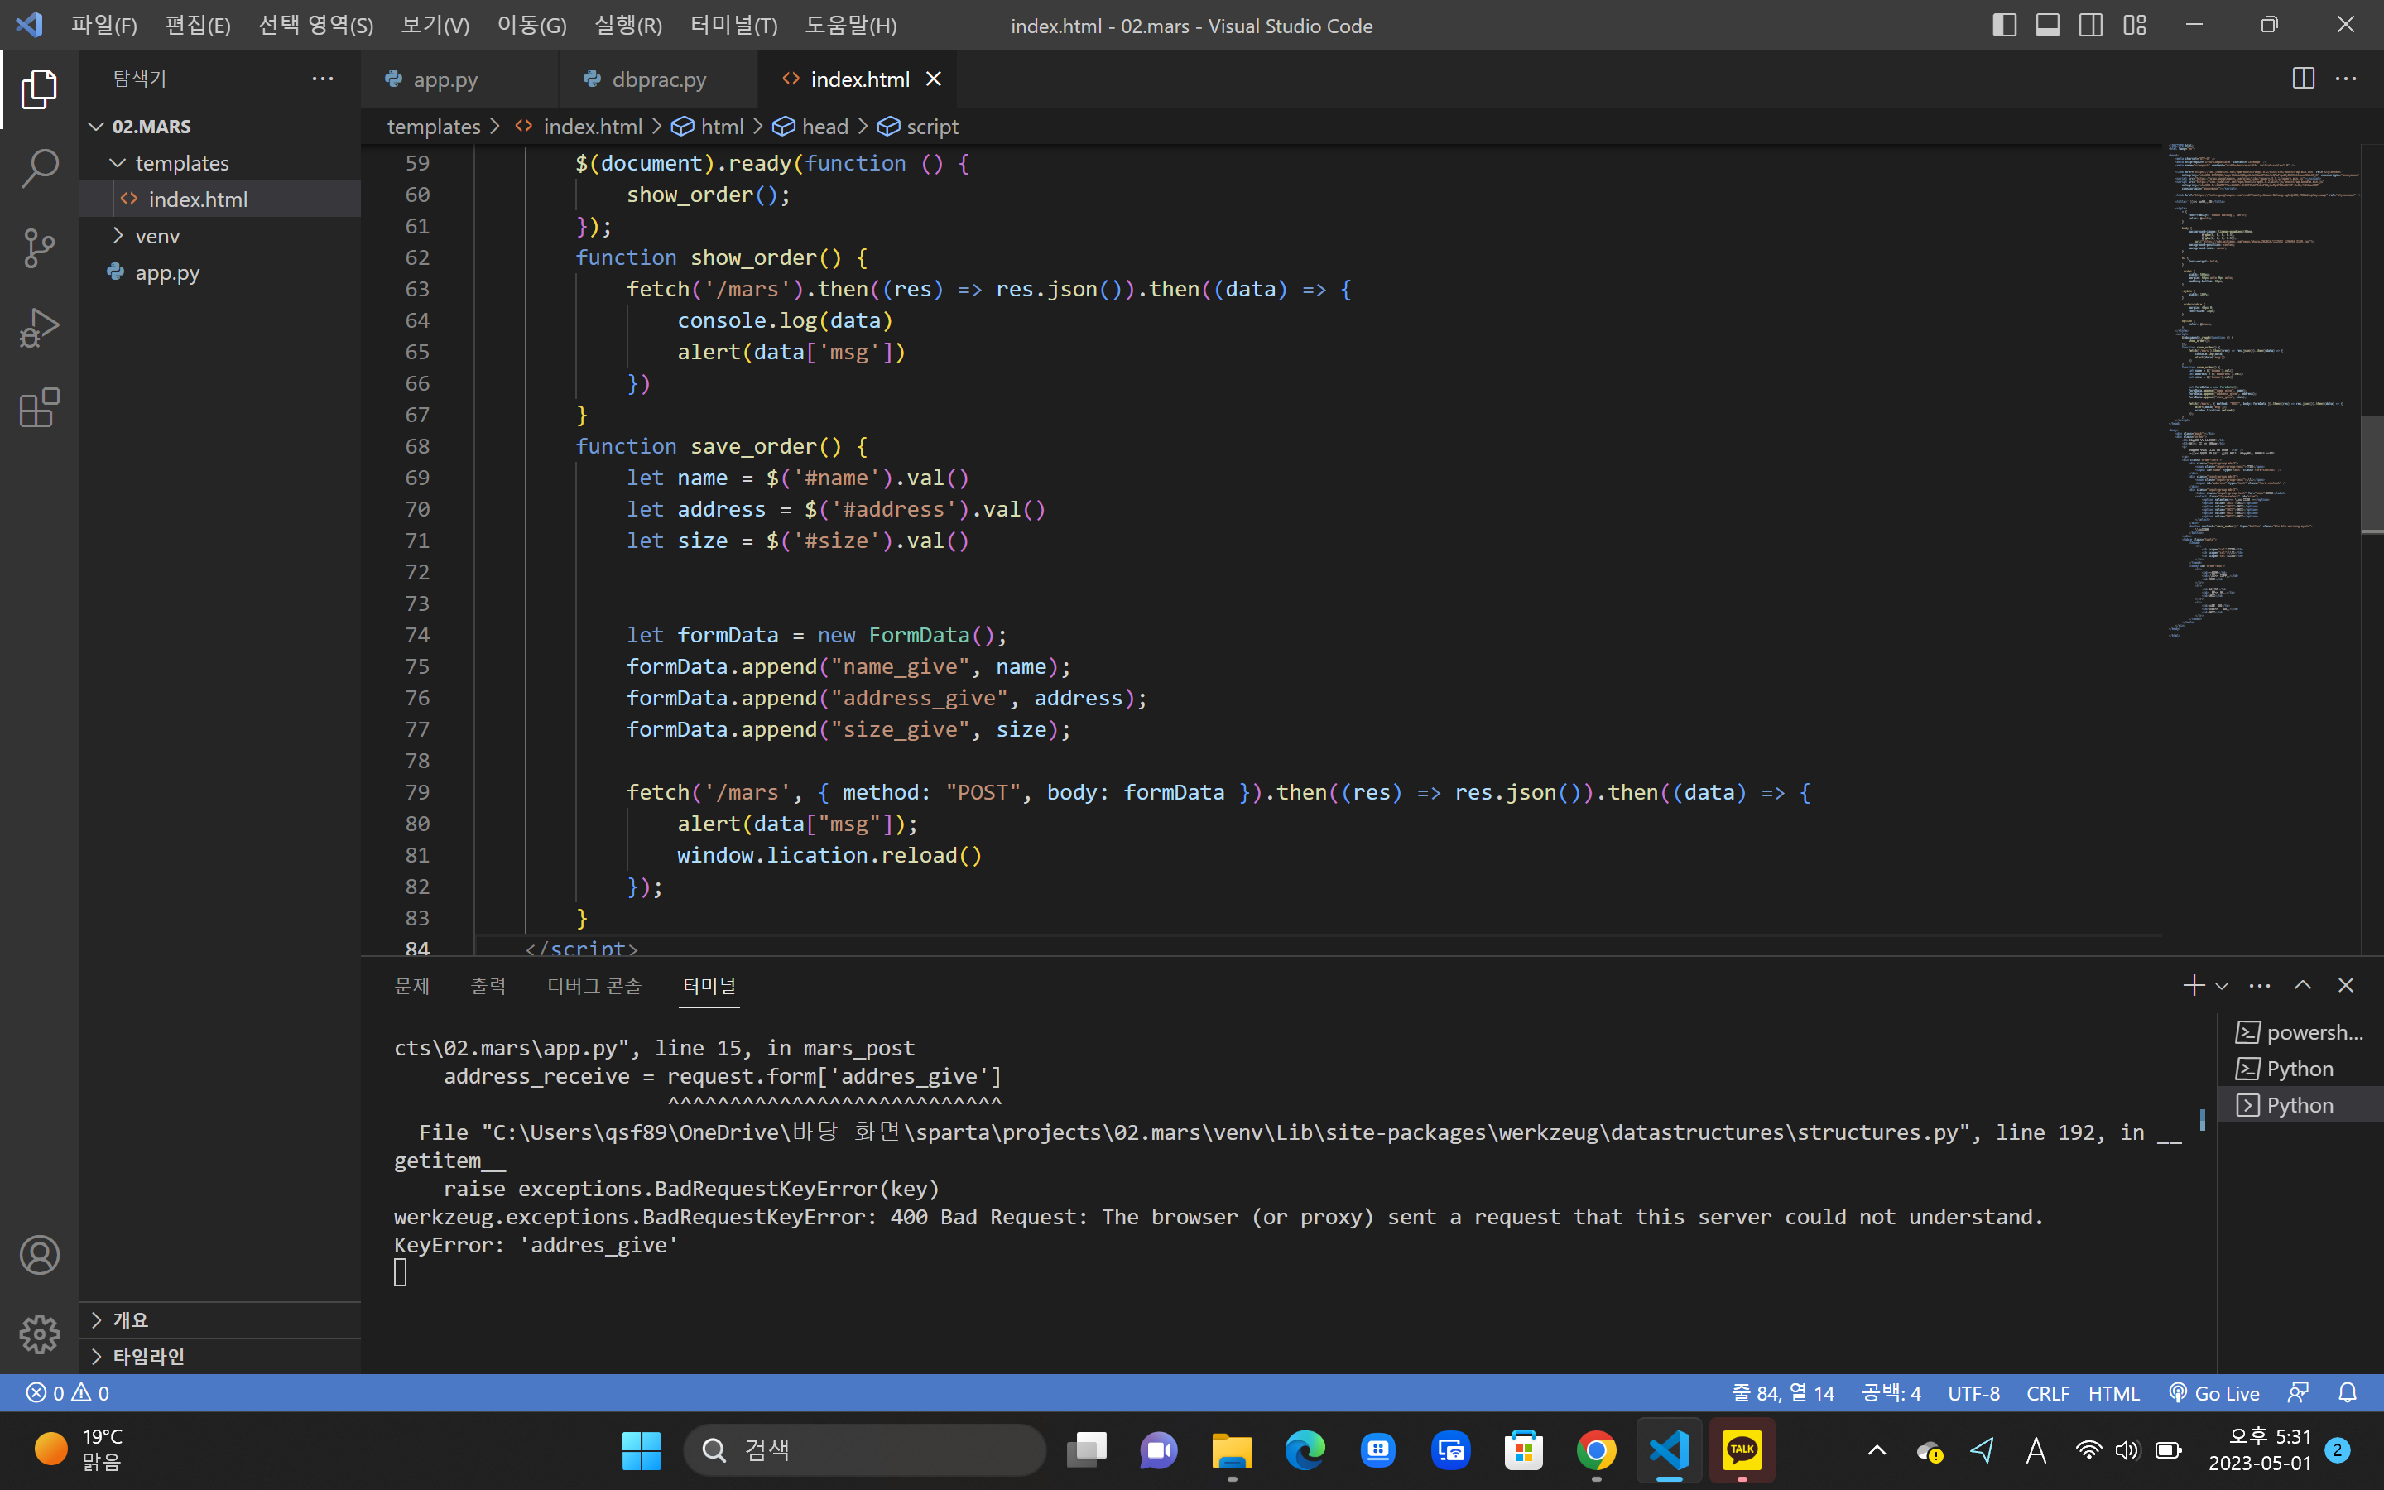Screen dimensions: 2384x1490
Task: Change end of line sequence CRLF
Action: 2048,1392
